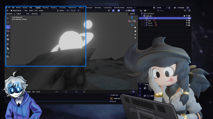Switch to the Modeling workspace tab

coord(46,7)
